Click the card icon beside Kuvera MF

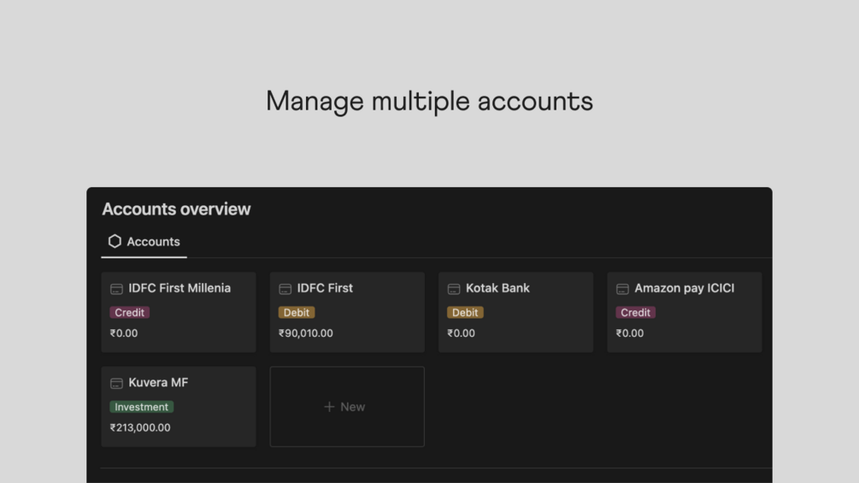coord(116,383)
